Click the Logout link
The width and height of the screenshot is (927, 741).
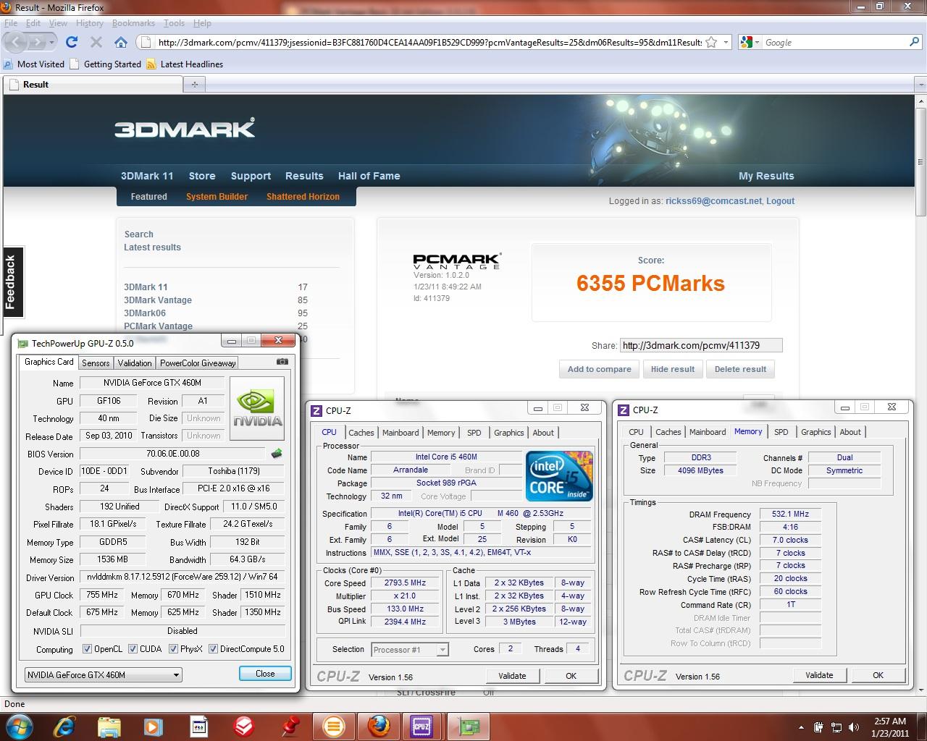[x=780, y=201]
